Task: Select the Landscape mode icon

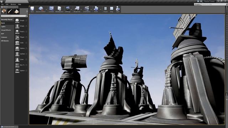Action: click(x=17, y=11)
